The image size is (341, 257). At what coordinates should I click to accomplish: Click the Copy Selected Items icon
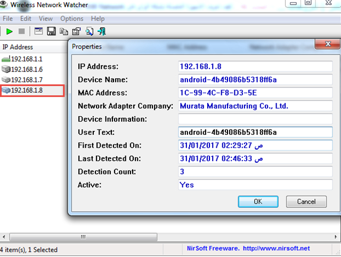coord(63,31)
